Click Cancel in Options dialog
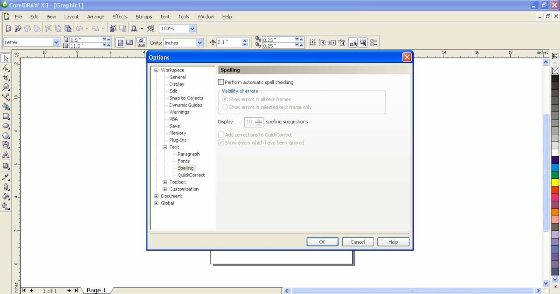 pos(358,242)
